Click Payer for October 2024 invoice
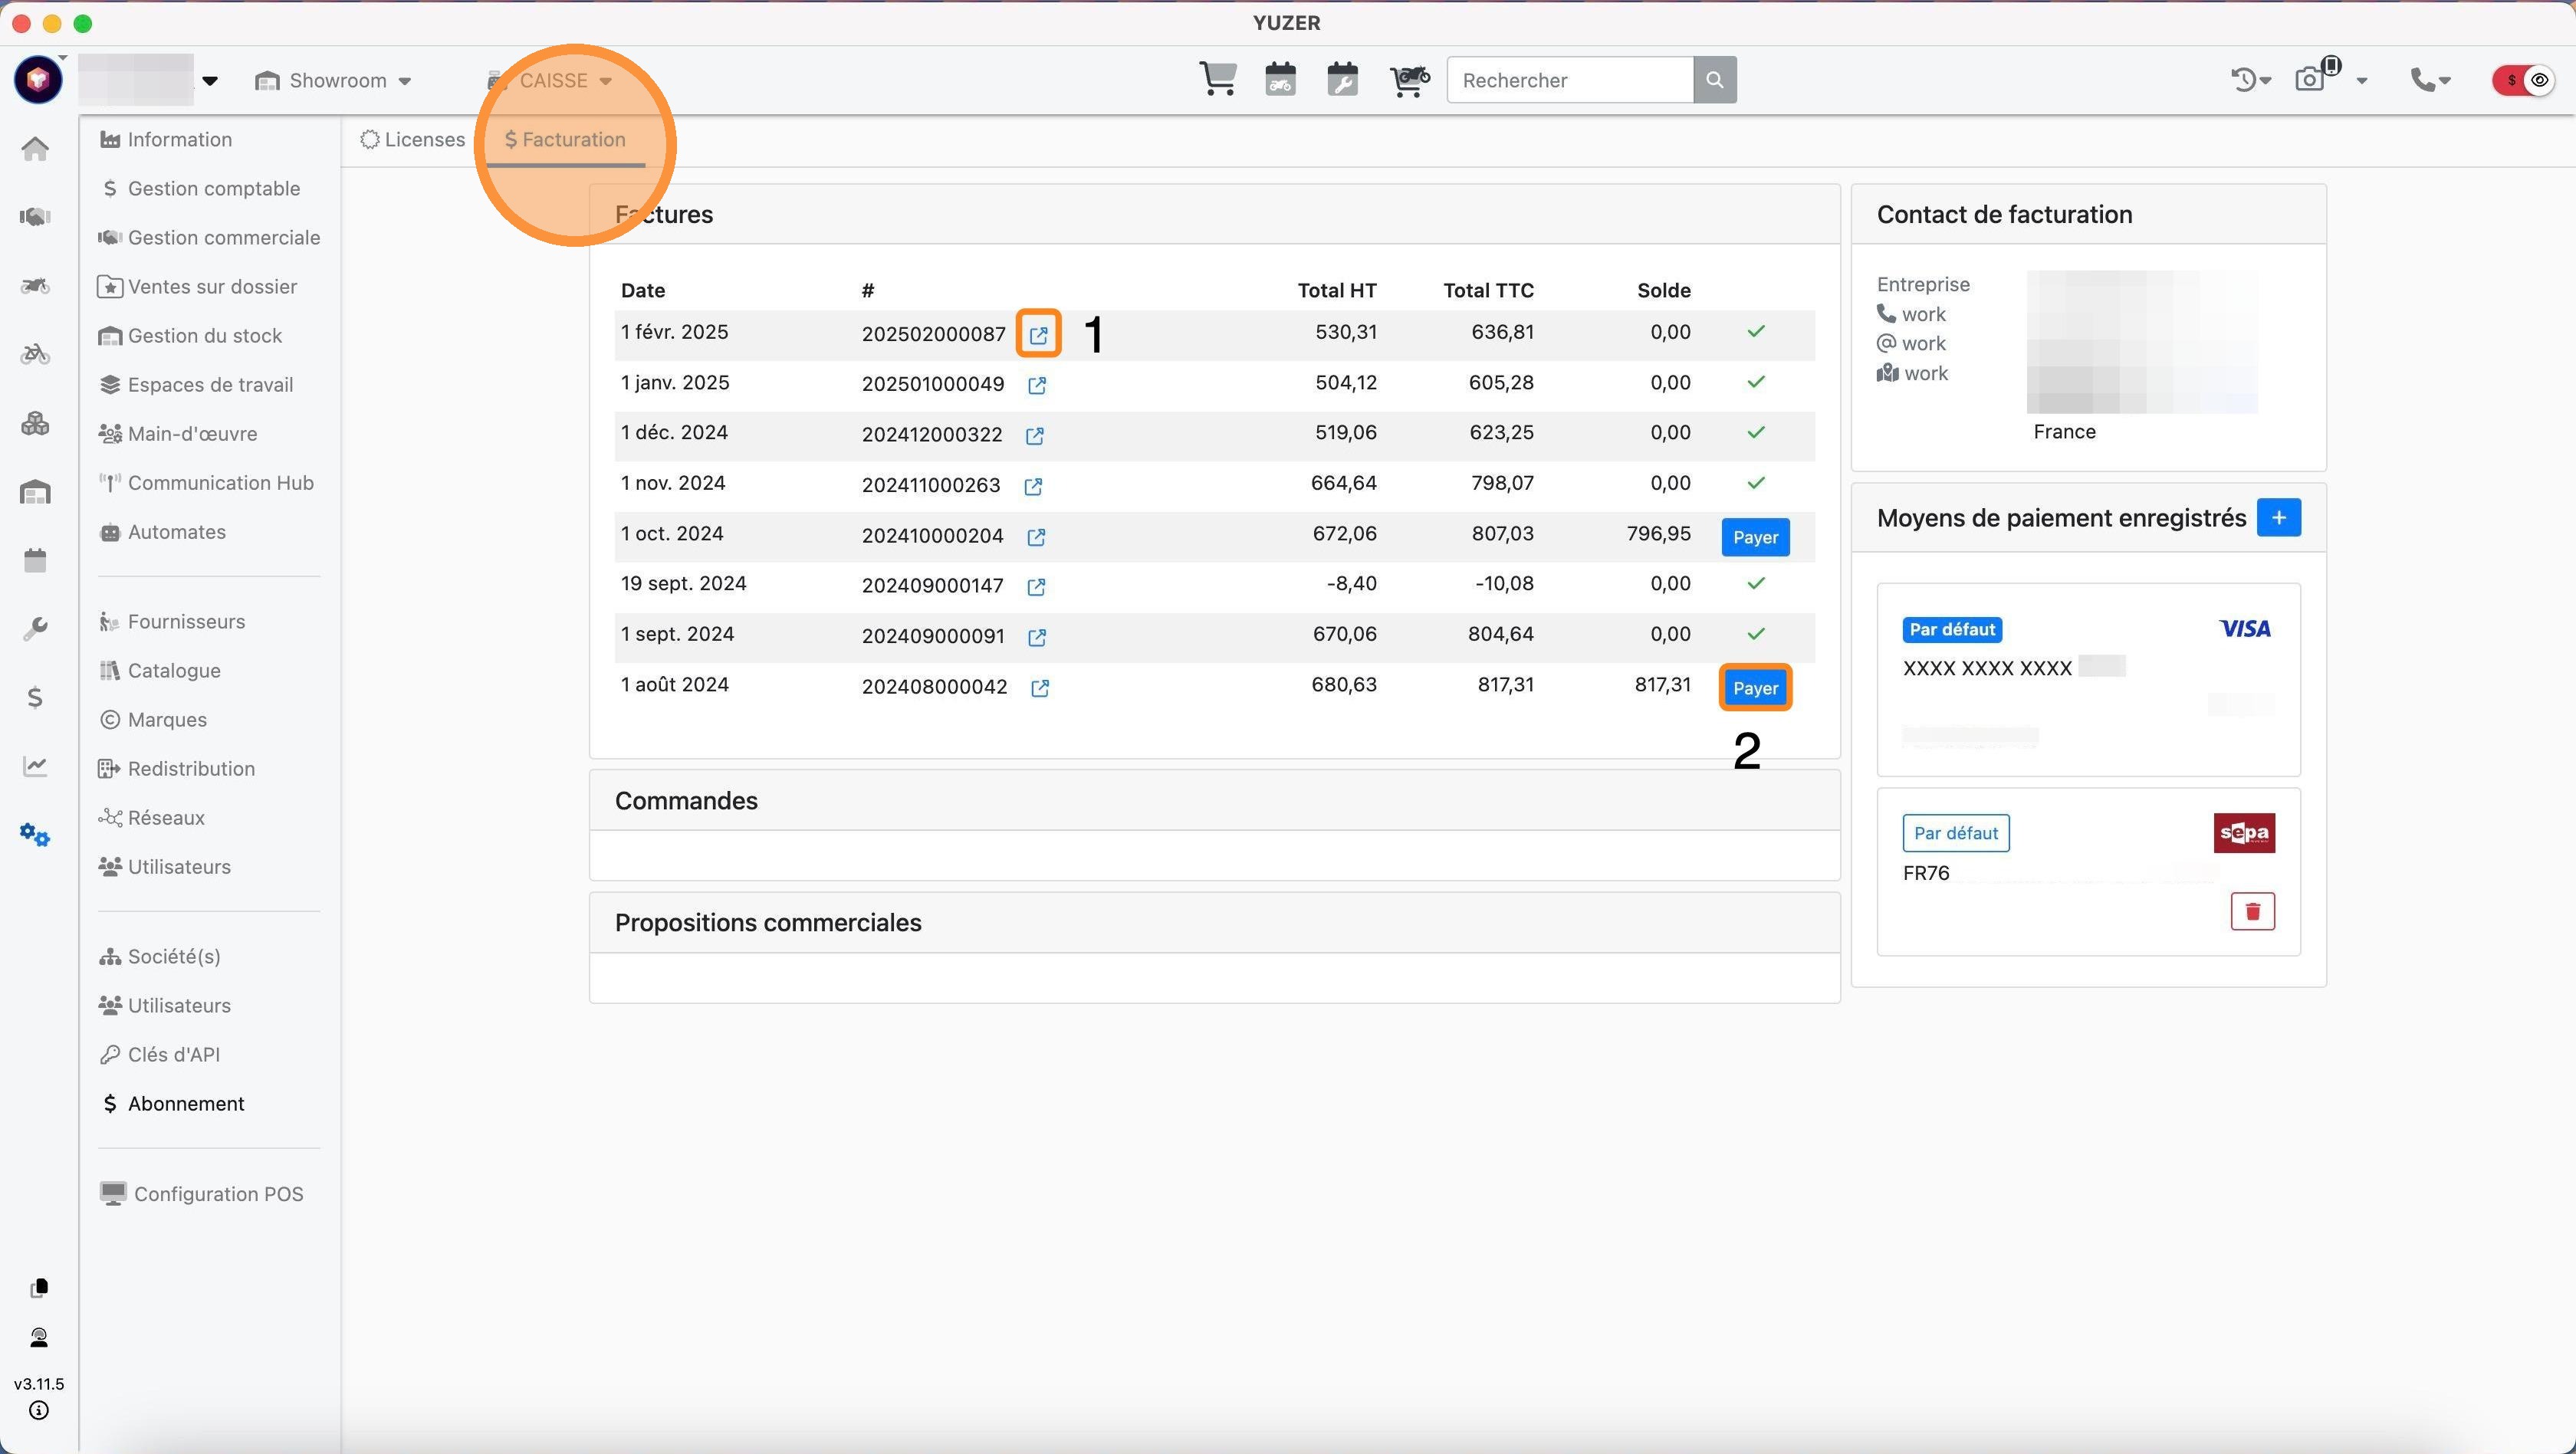 (1755, 537)
